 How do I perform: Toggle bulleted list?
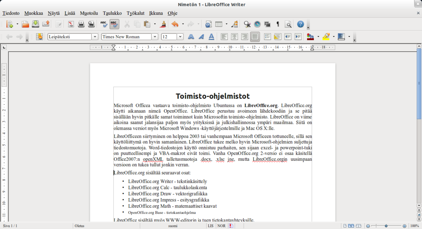[x=277, y=37]
